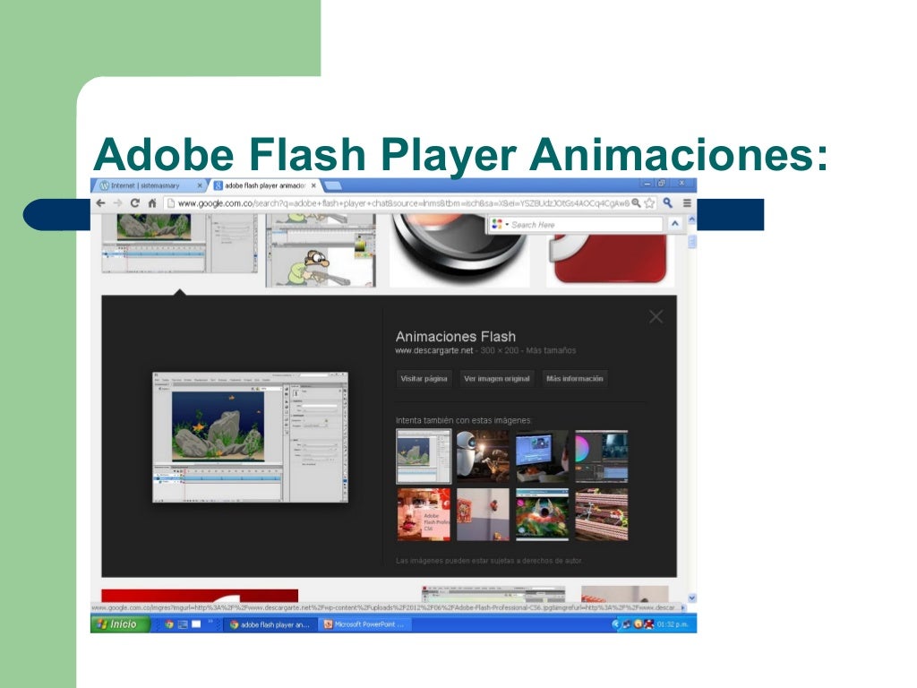The width and height of the screenshot is (917, 688).
Task: Close the Internet | sistemasmary tab
Action: tap(200, 185)
